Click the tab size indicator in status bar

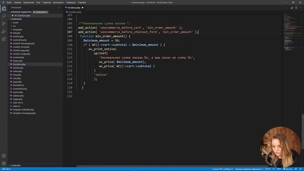249,169
